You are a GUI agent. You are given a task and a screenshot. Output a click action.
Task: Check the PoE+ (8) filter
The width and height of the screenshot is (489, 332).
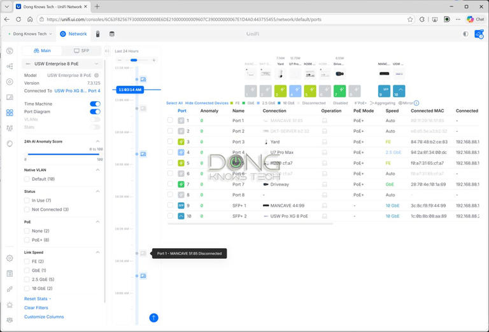pyautogui.click(x=27, y=240)
